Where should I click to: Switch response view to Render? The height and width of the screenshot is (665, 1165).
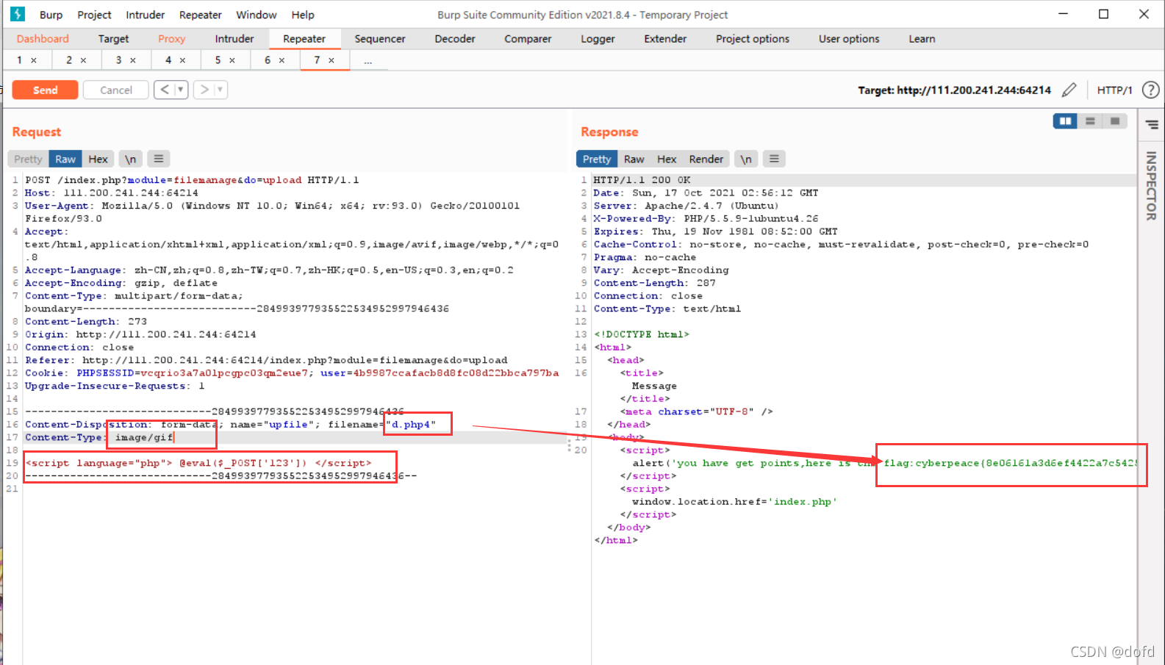(x=706, y=159)
